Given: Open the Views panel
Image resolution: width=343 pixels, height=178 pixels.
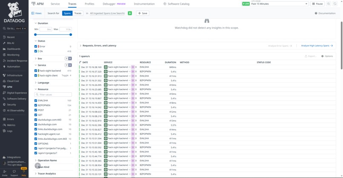Looking at the screenshot, I should tap(37, 13).
